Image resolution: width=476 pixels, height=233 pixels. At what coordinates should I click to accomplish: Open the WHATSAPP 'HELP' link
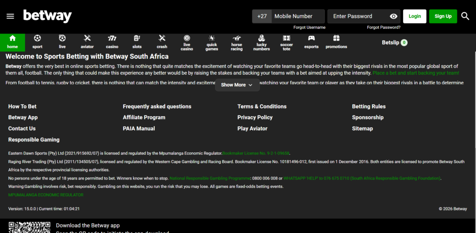tap(362, 178)
